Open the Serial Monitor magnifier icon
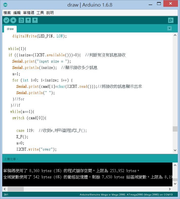The image size is (180, 199). (x=171, y=20)
